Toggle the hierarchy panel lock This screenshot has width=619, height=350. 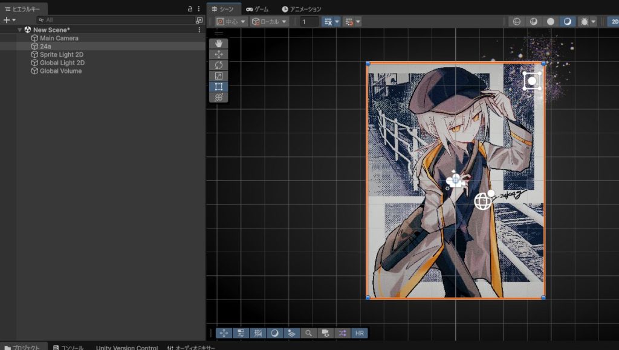point(190,9)
